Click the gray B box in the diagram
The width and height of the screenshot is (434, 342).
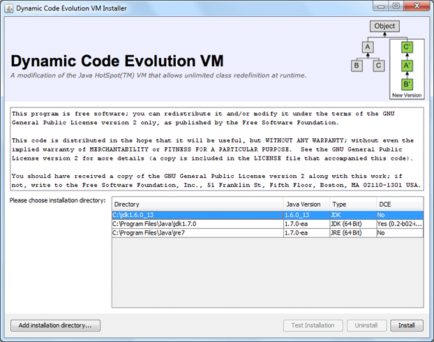click(x=357, y=66)
